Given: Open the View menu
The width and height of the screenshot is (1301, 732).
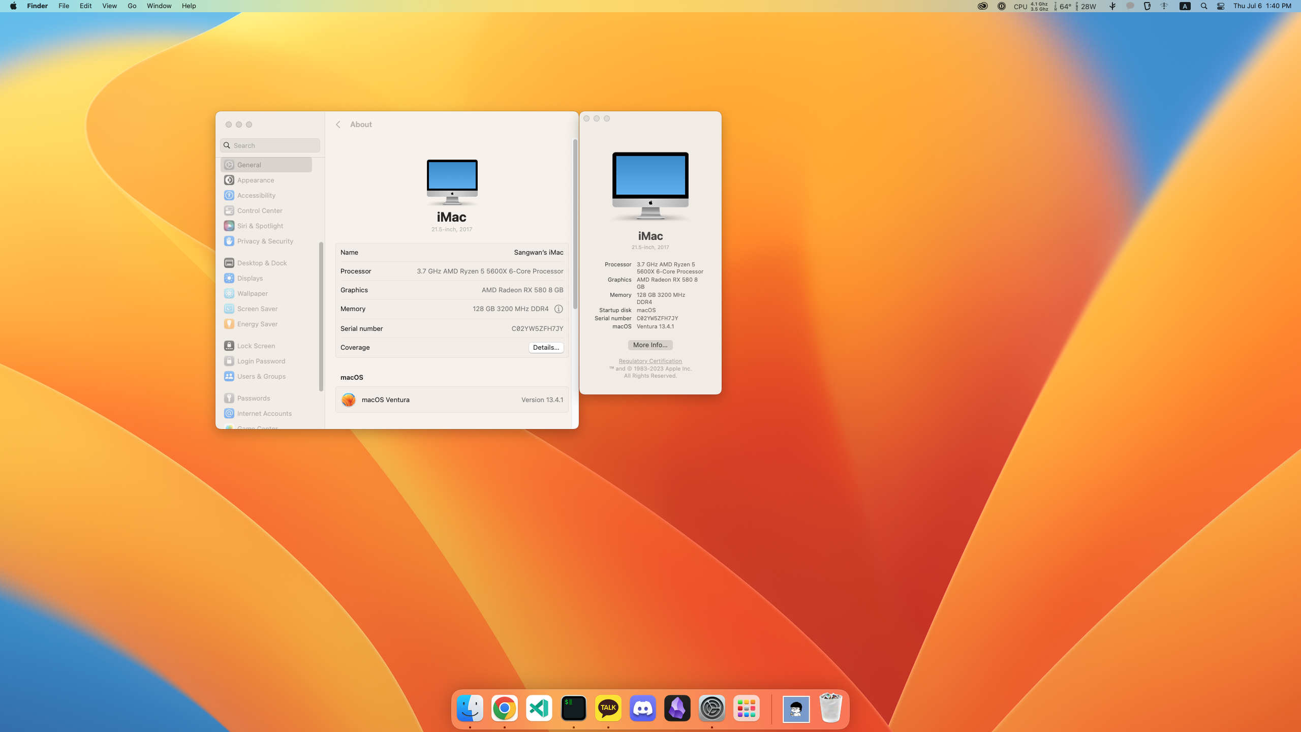Looking at the screenshot, I should coord(109,6).
